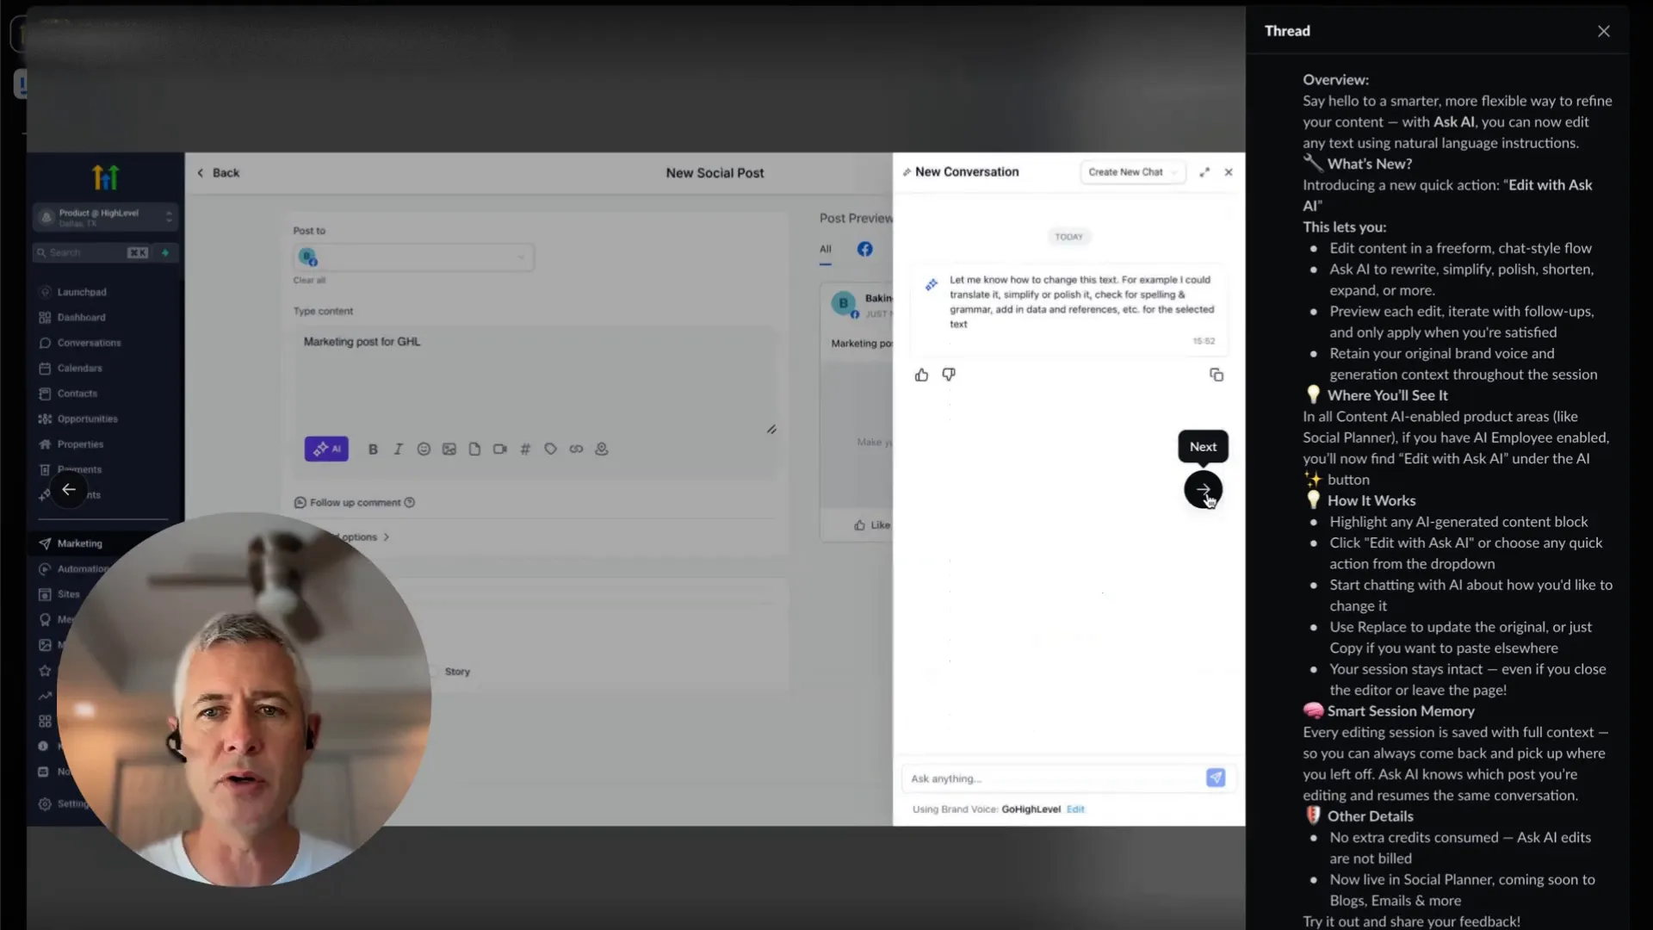
Task: Open Sites in the sidebar
Action: coord(68,594)
